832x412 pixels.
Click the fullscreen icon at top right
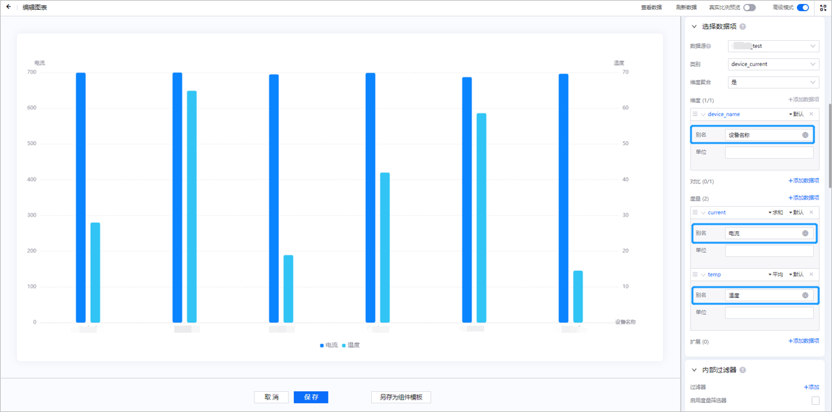(823, 8)
